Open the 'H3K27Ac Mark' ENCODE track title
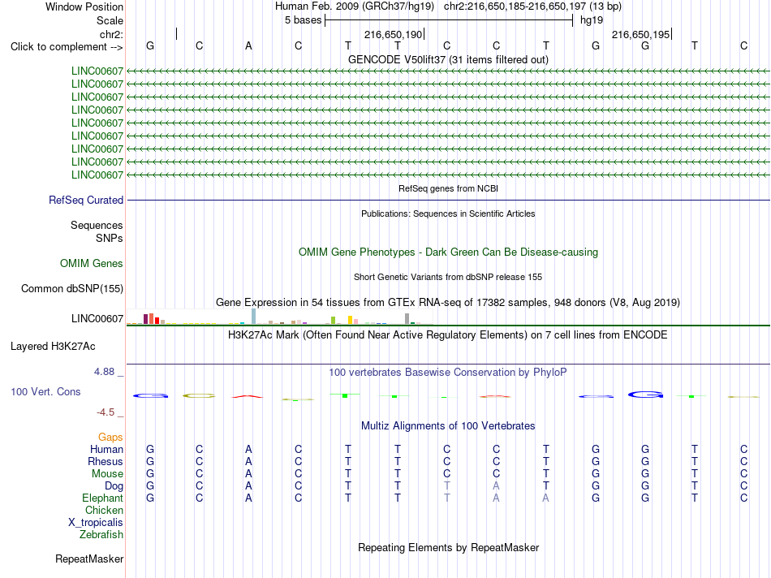 448,335
